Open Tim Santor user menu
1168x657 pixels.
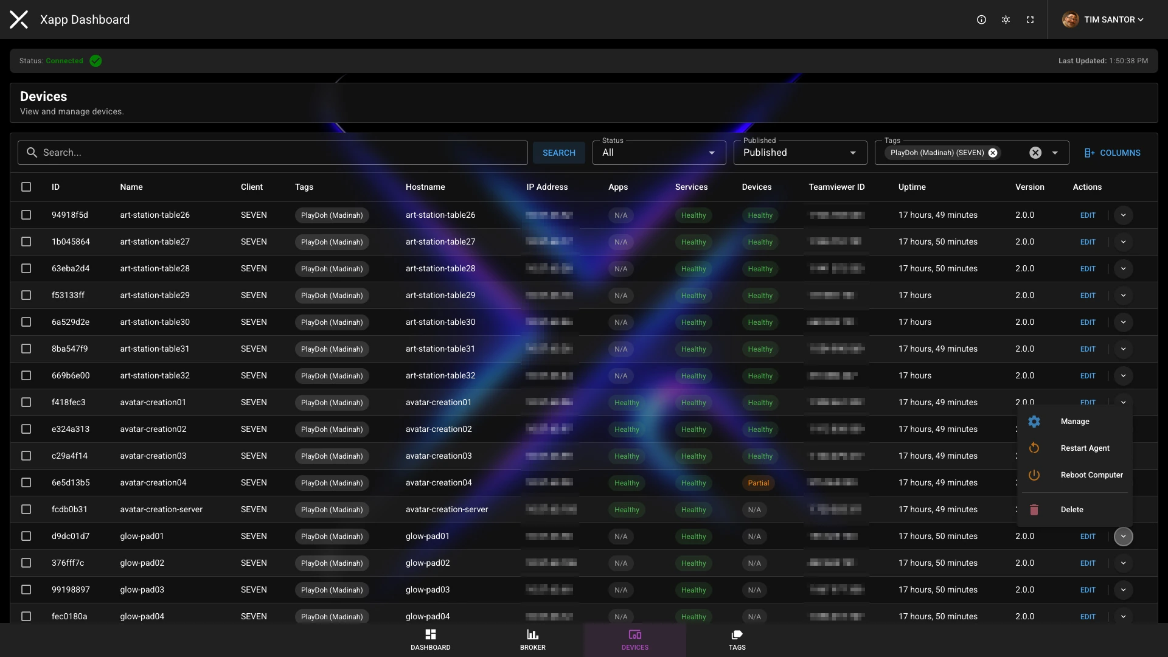(x=1103, y=19)
